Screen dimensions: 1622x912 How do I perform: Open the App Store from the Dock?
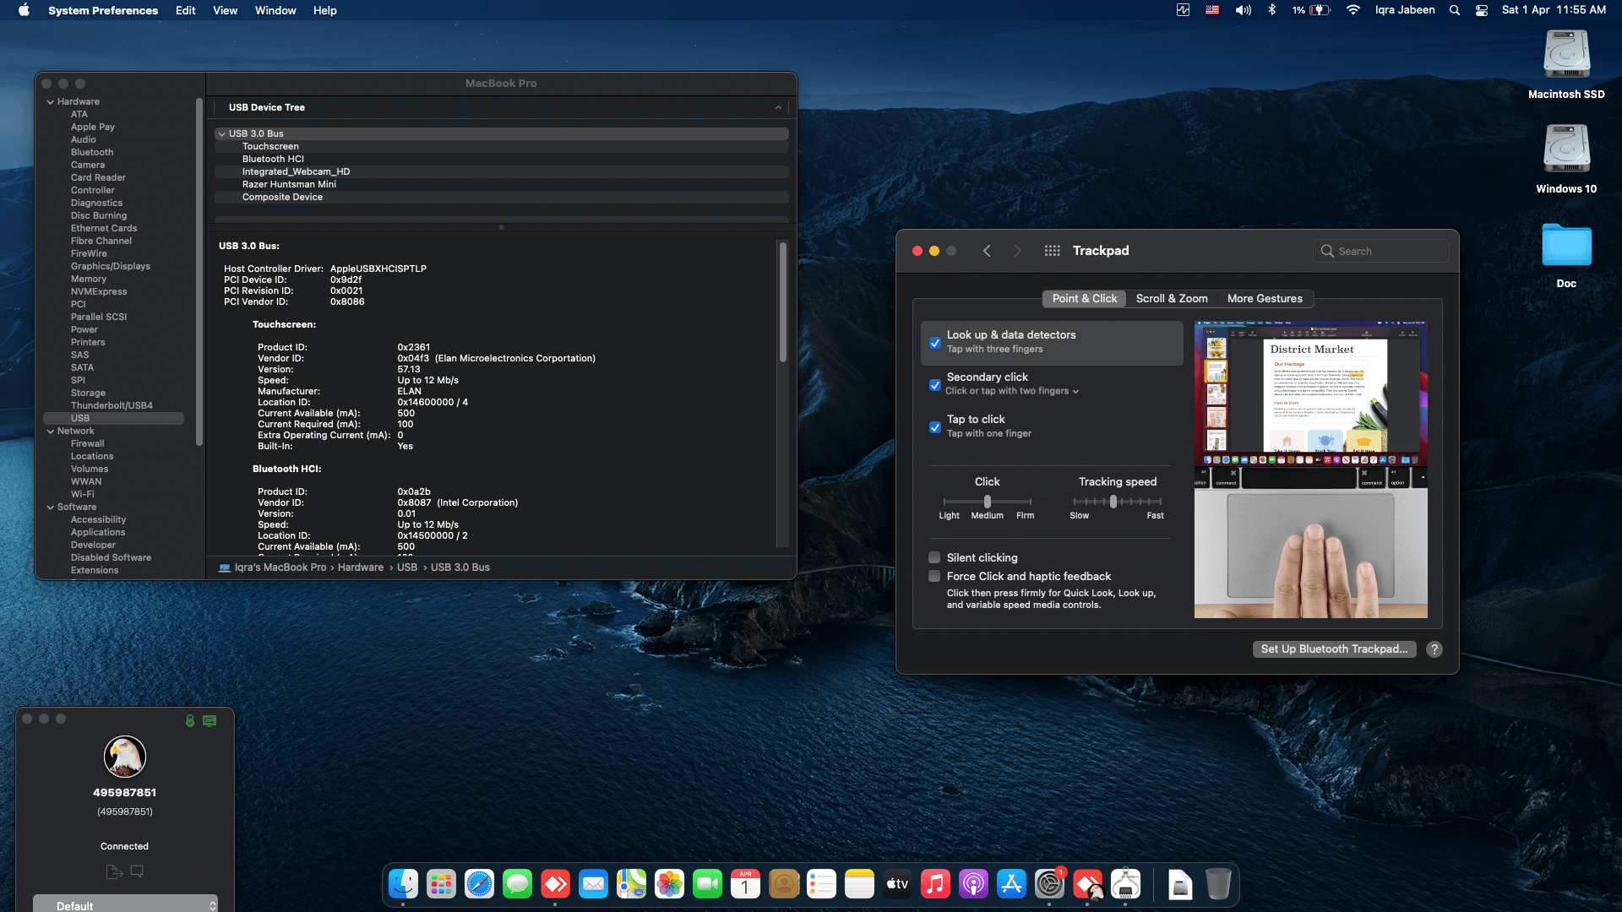[x=1011, y=883]
